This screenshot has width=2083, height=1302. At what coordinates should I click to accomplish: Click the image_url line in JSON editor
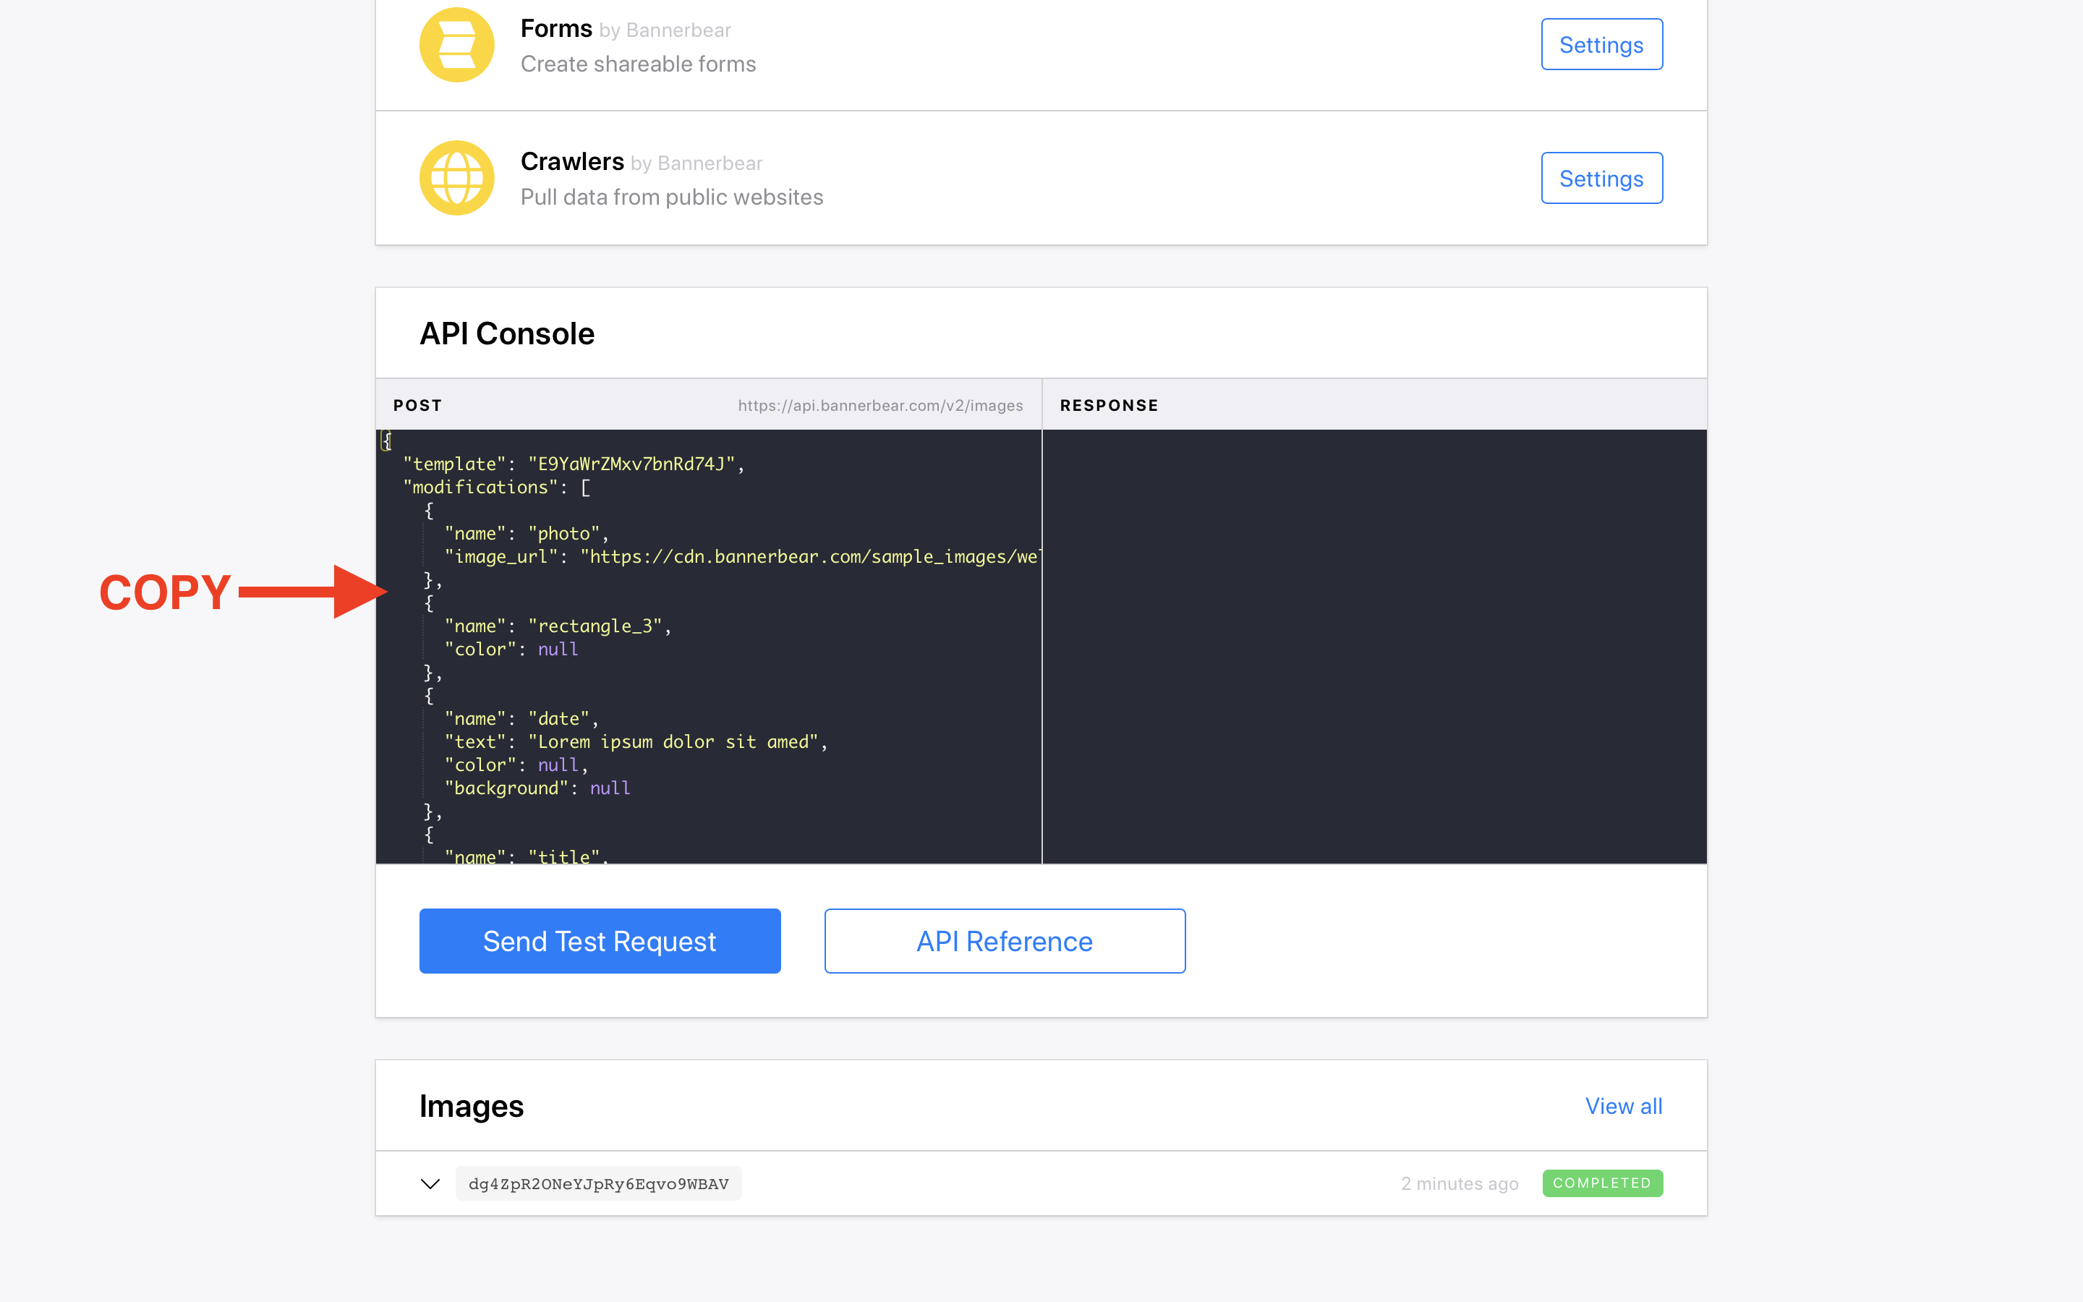tap(740, 557)
